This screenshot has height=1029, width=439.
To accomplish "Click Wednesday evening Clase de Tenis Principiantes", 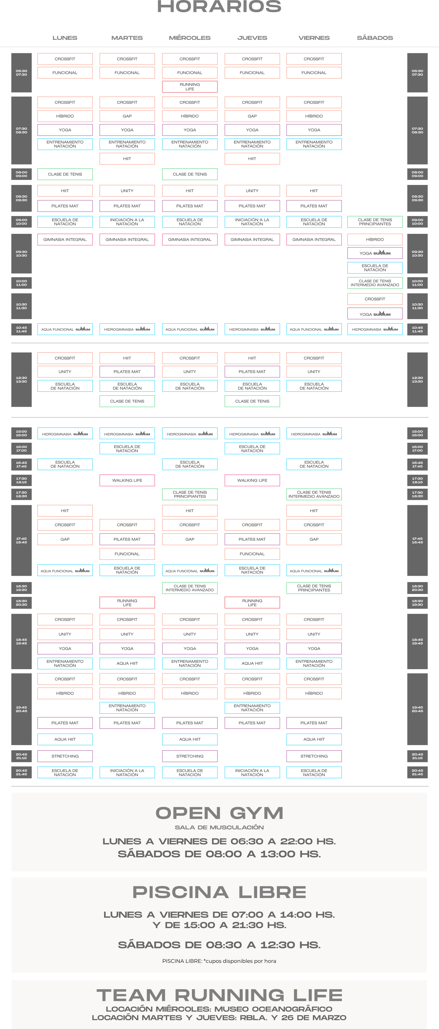I will (190, 494).
